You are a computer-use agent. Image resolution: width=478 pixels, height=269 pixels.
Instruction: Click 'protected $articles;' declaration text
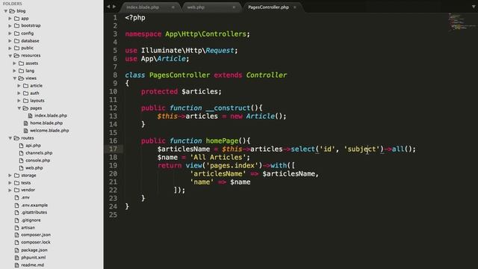click(x=181, y=91)
